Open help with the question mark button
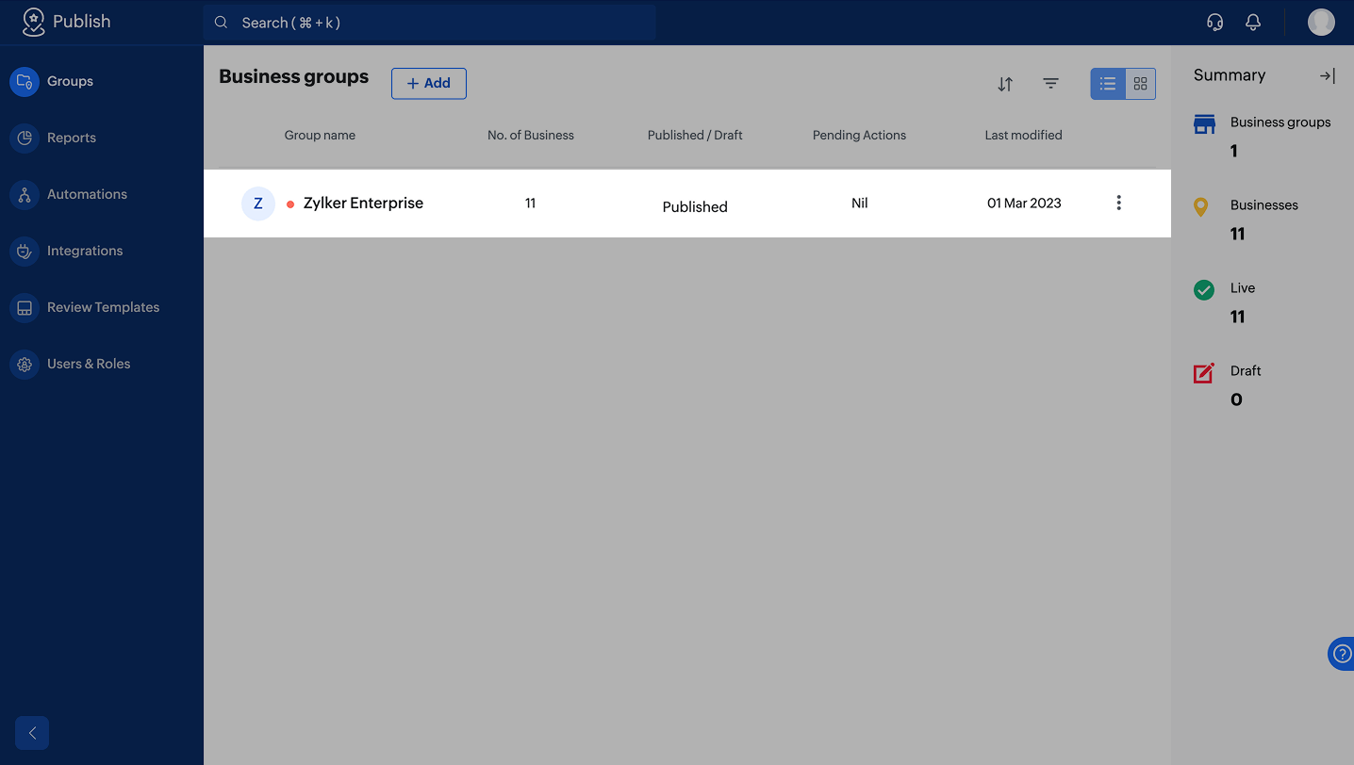The width and height of the screenshot is (1354, 765). click(1342, 654)
